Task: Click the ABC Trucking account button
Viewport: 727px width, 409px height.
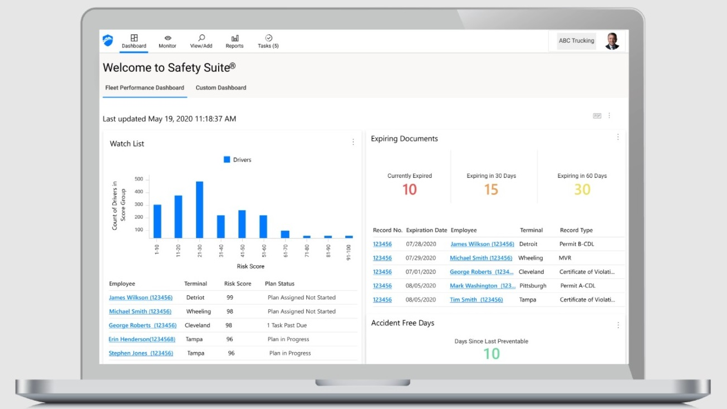Action: click(x=576, y=41)
